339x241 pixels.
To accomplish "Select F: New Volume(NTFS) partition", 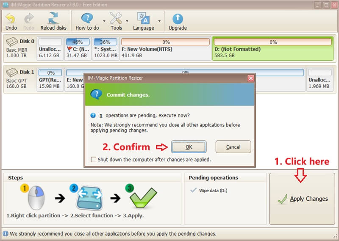I will pyautogui.click(x=165, y=48).
